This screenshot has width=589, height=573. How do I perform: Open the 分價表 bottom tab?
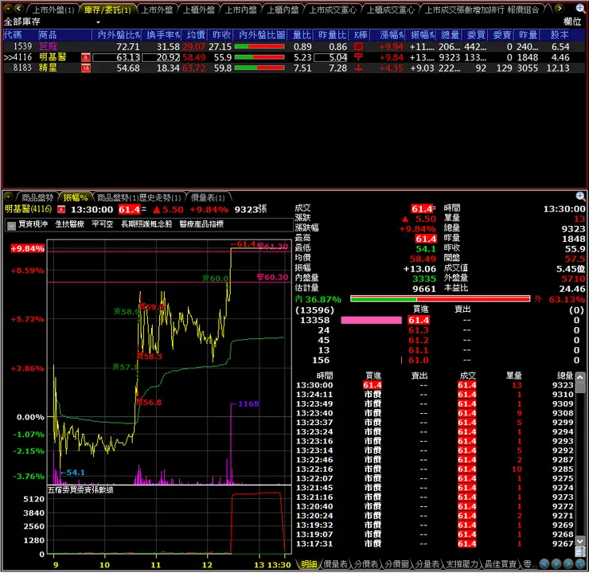366,564
